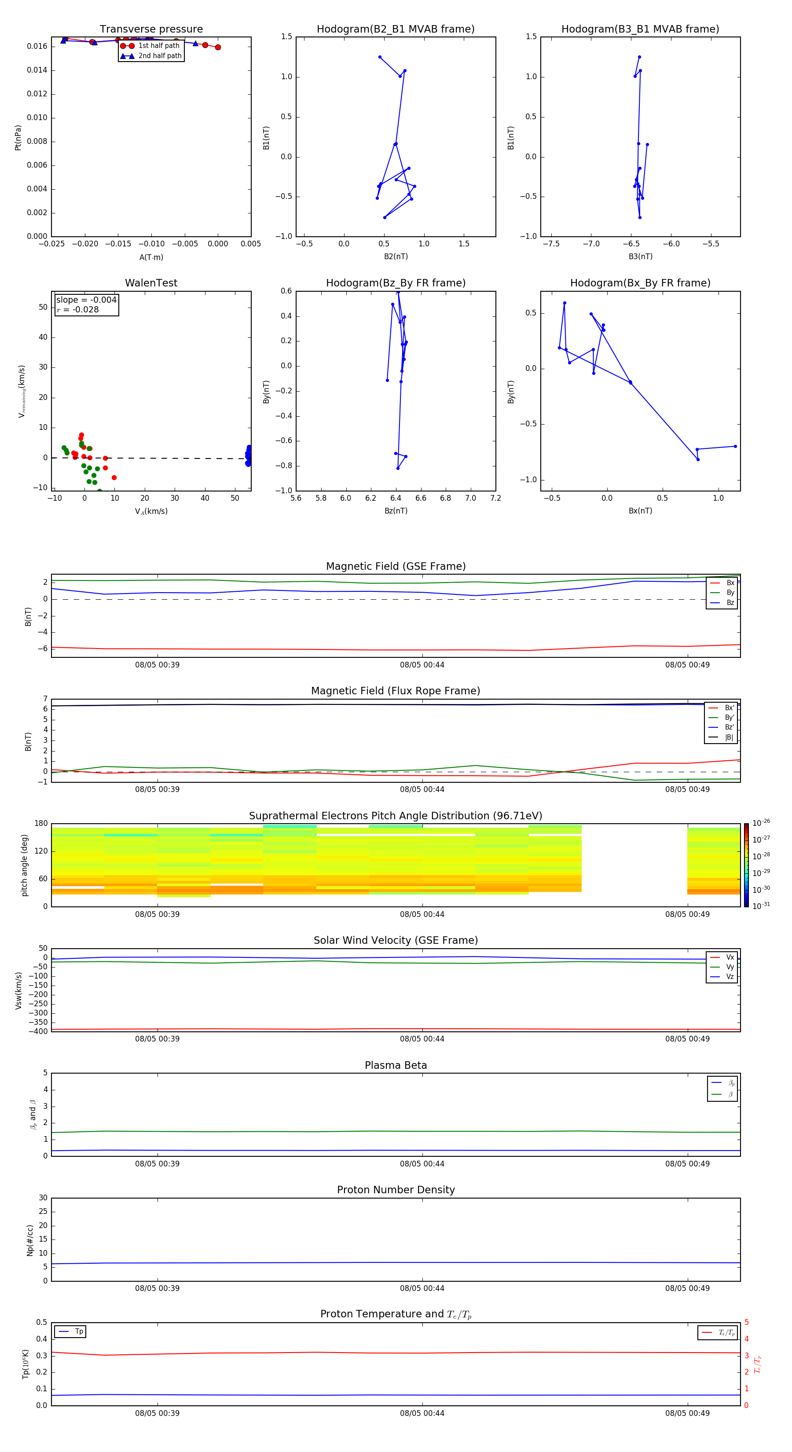Select the Bx' legend entry in Flux Rope plot
Image resolution: width=792 pixels, height=1452 pixels.
tap(722, 708)
